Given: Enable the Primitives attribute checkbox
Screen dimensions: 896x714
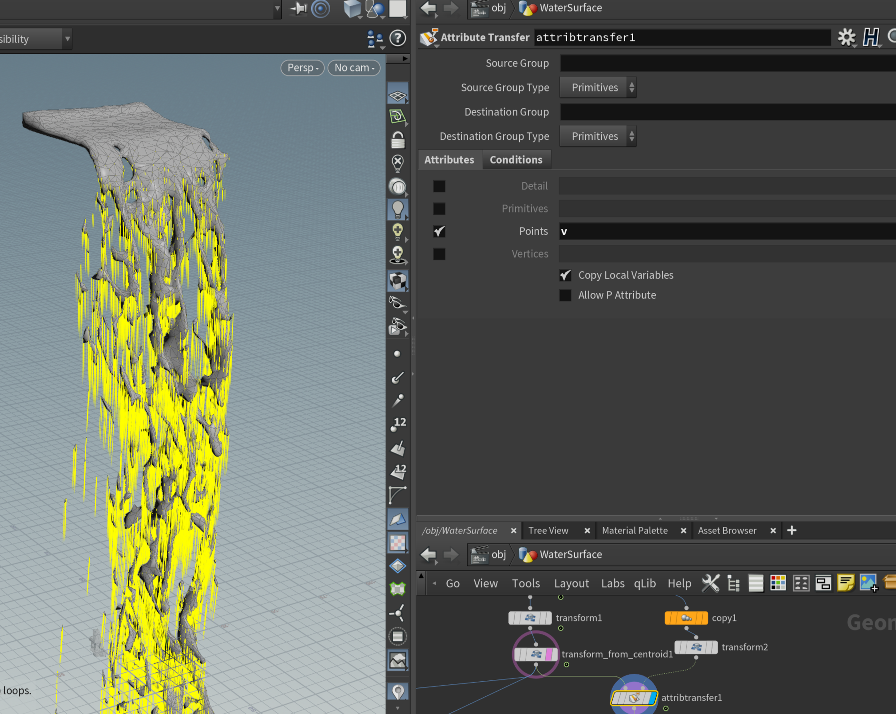Looking at the screenshot, I should click(x=439, y=209).
